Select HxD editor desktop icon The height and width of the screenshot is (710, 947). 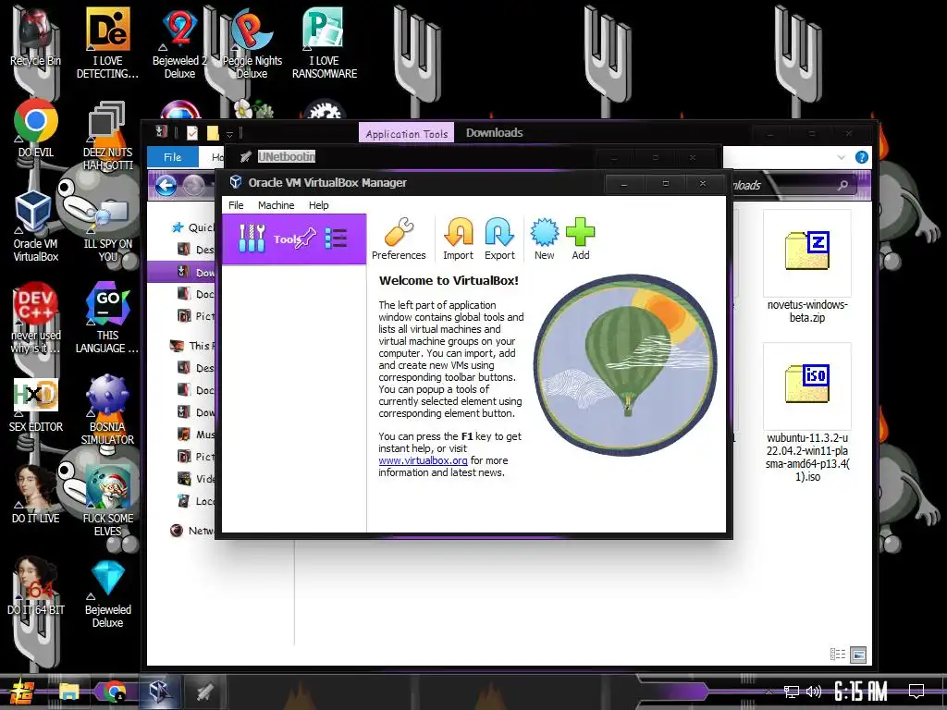point(36,405)
